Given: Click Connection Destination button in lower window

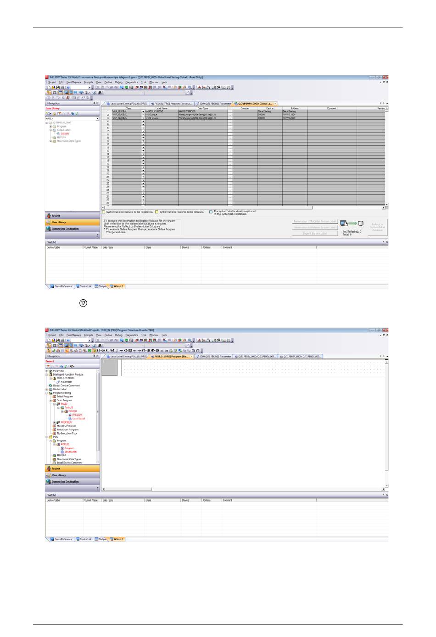Looking at the screenshot, I should click(73, 481).
